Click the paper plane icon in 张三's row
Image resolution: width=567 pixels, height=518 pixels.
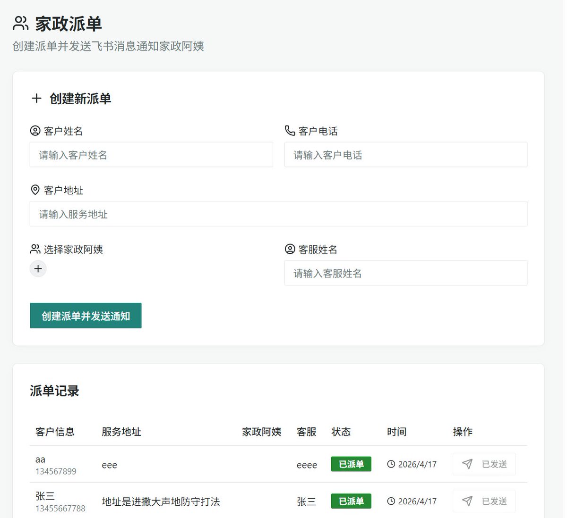[x=467, y=501]
